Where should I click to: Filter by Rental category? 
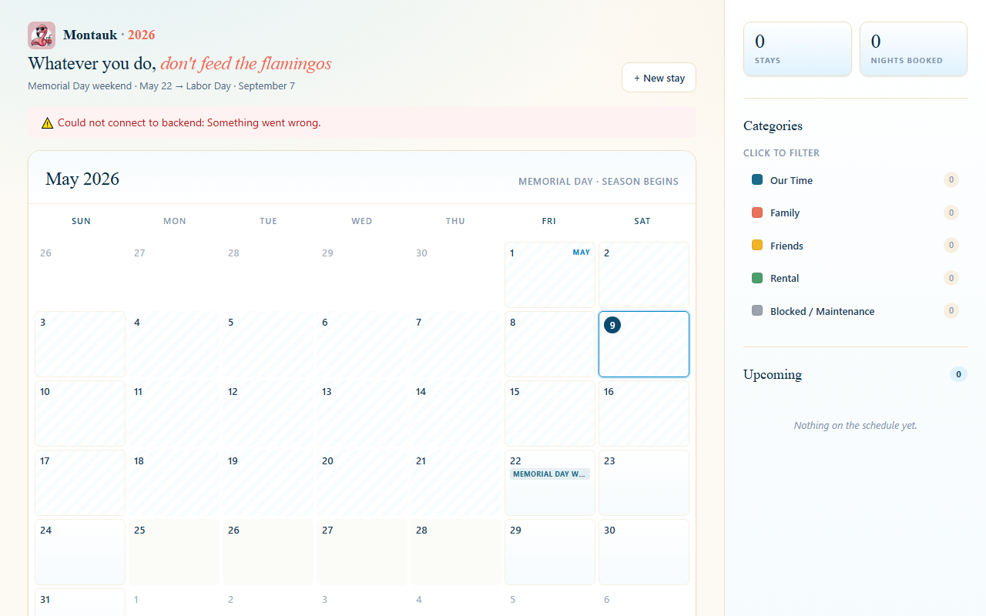point(855,278)
